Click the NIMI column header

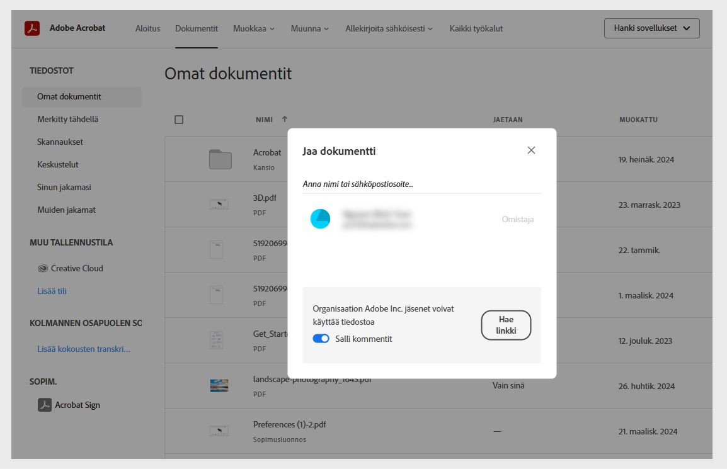(265, 120)
